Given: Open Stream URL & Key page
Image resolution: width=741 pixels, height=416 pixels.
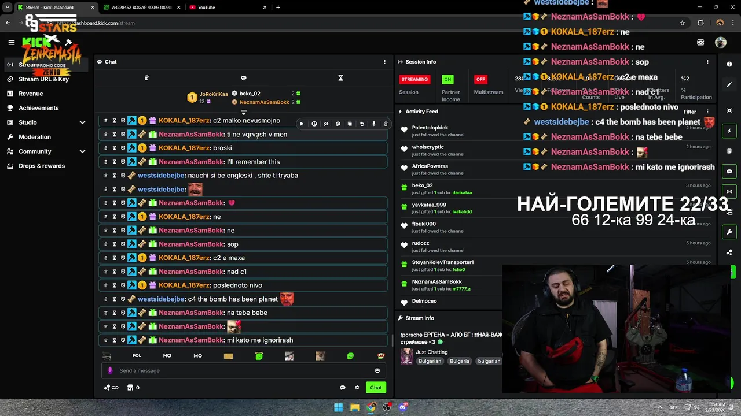Looking at the screenshot, I should click(43, 79).
